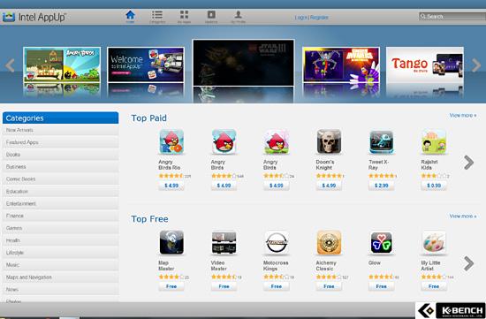Select New Arrivals category
486x319 pixels.
[x=60, y=130]
